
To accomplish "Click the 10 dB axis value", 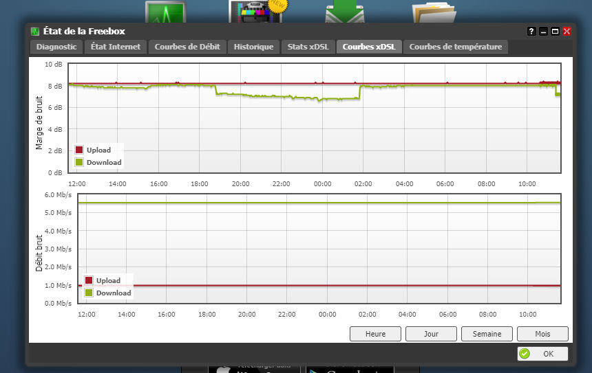I will point(53,65).
